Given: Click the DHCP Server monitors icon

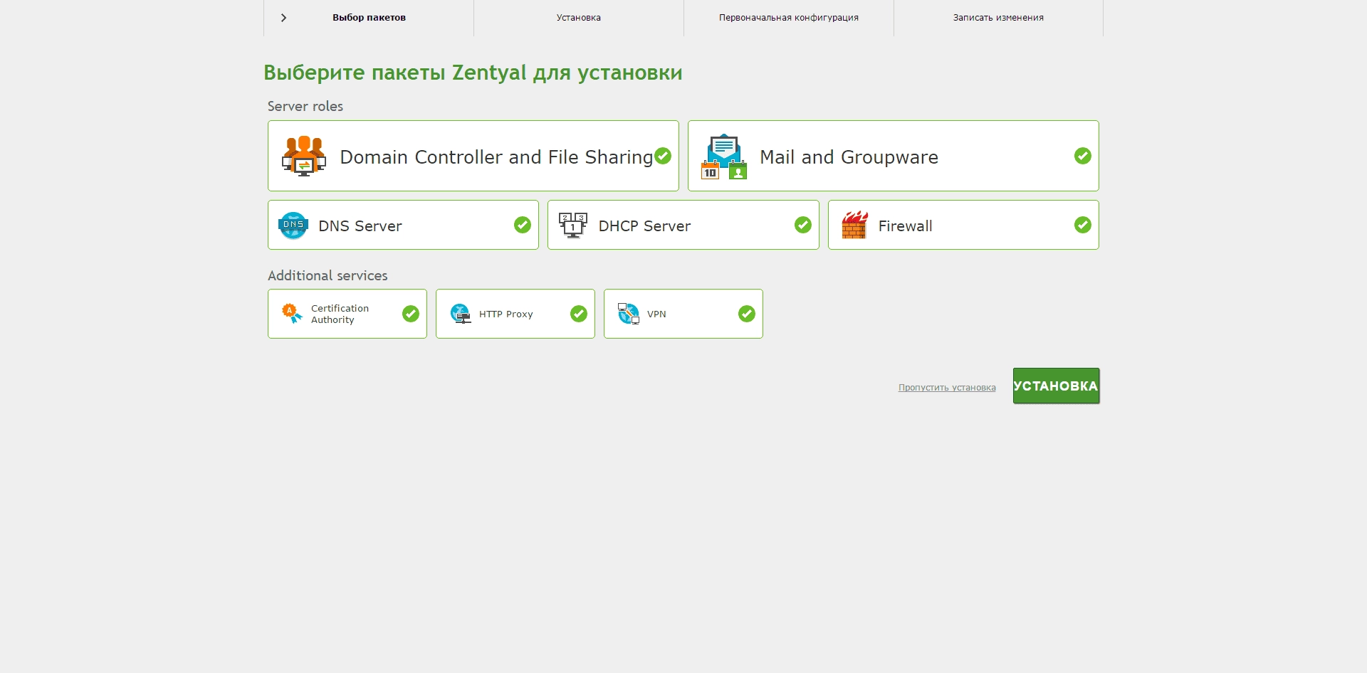Looking at the screenshot, I should [x=573, y=226].
